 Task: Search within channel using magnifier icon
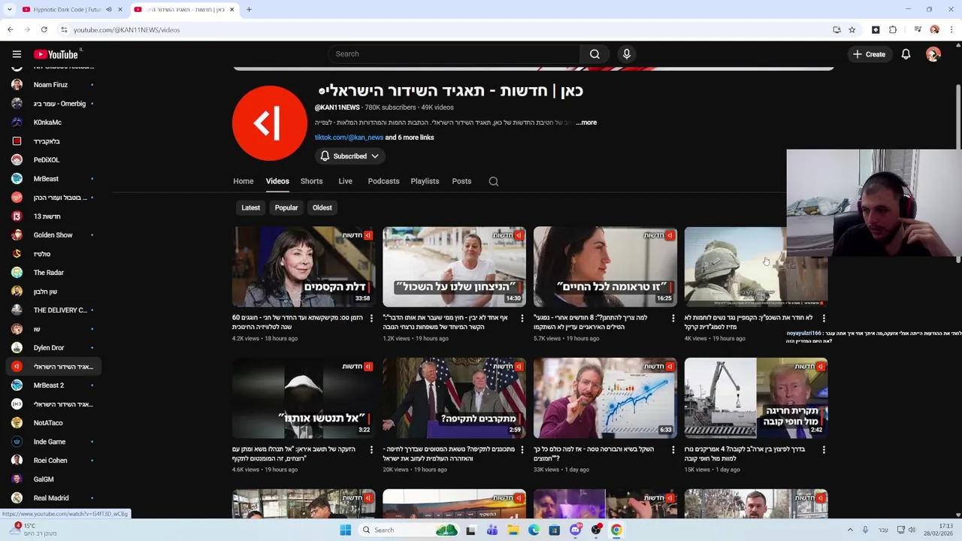(x=494, y=181)
